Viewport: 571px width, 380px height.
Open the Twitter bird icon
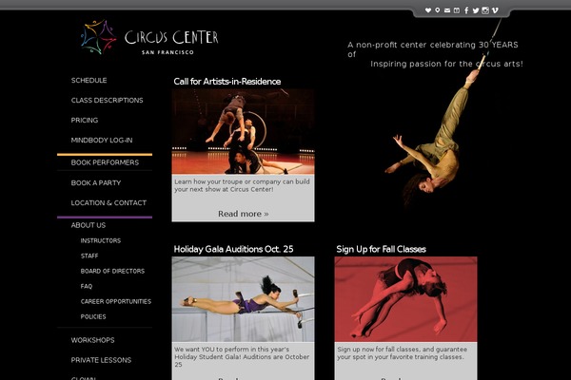click(x=476, y=10)
